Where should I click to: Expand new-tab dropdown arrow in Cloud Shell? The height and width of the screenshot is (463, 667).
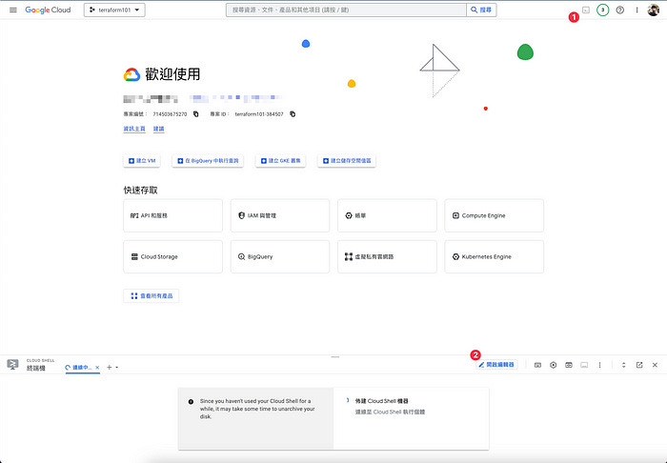(x=117, y=368)
